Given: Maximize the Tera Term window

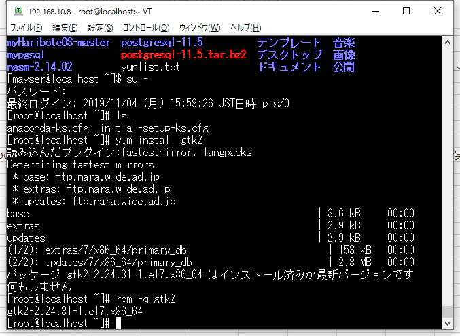Looking at the screenshot, I should [406, 11].
